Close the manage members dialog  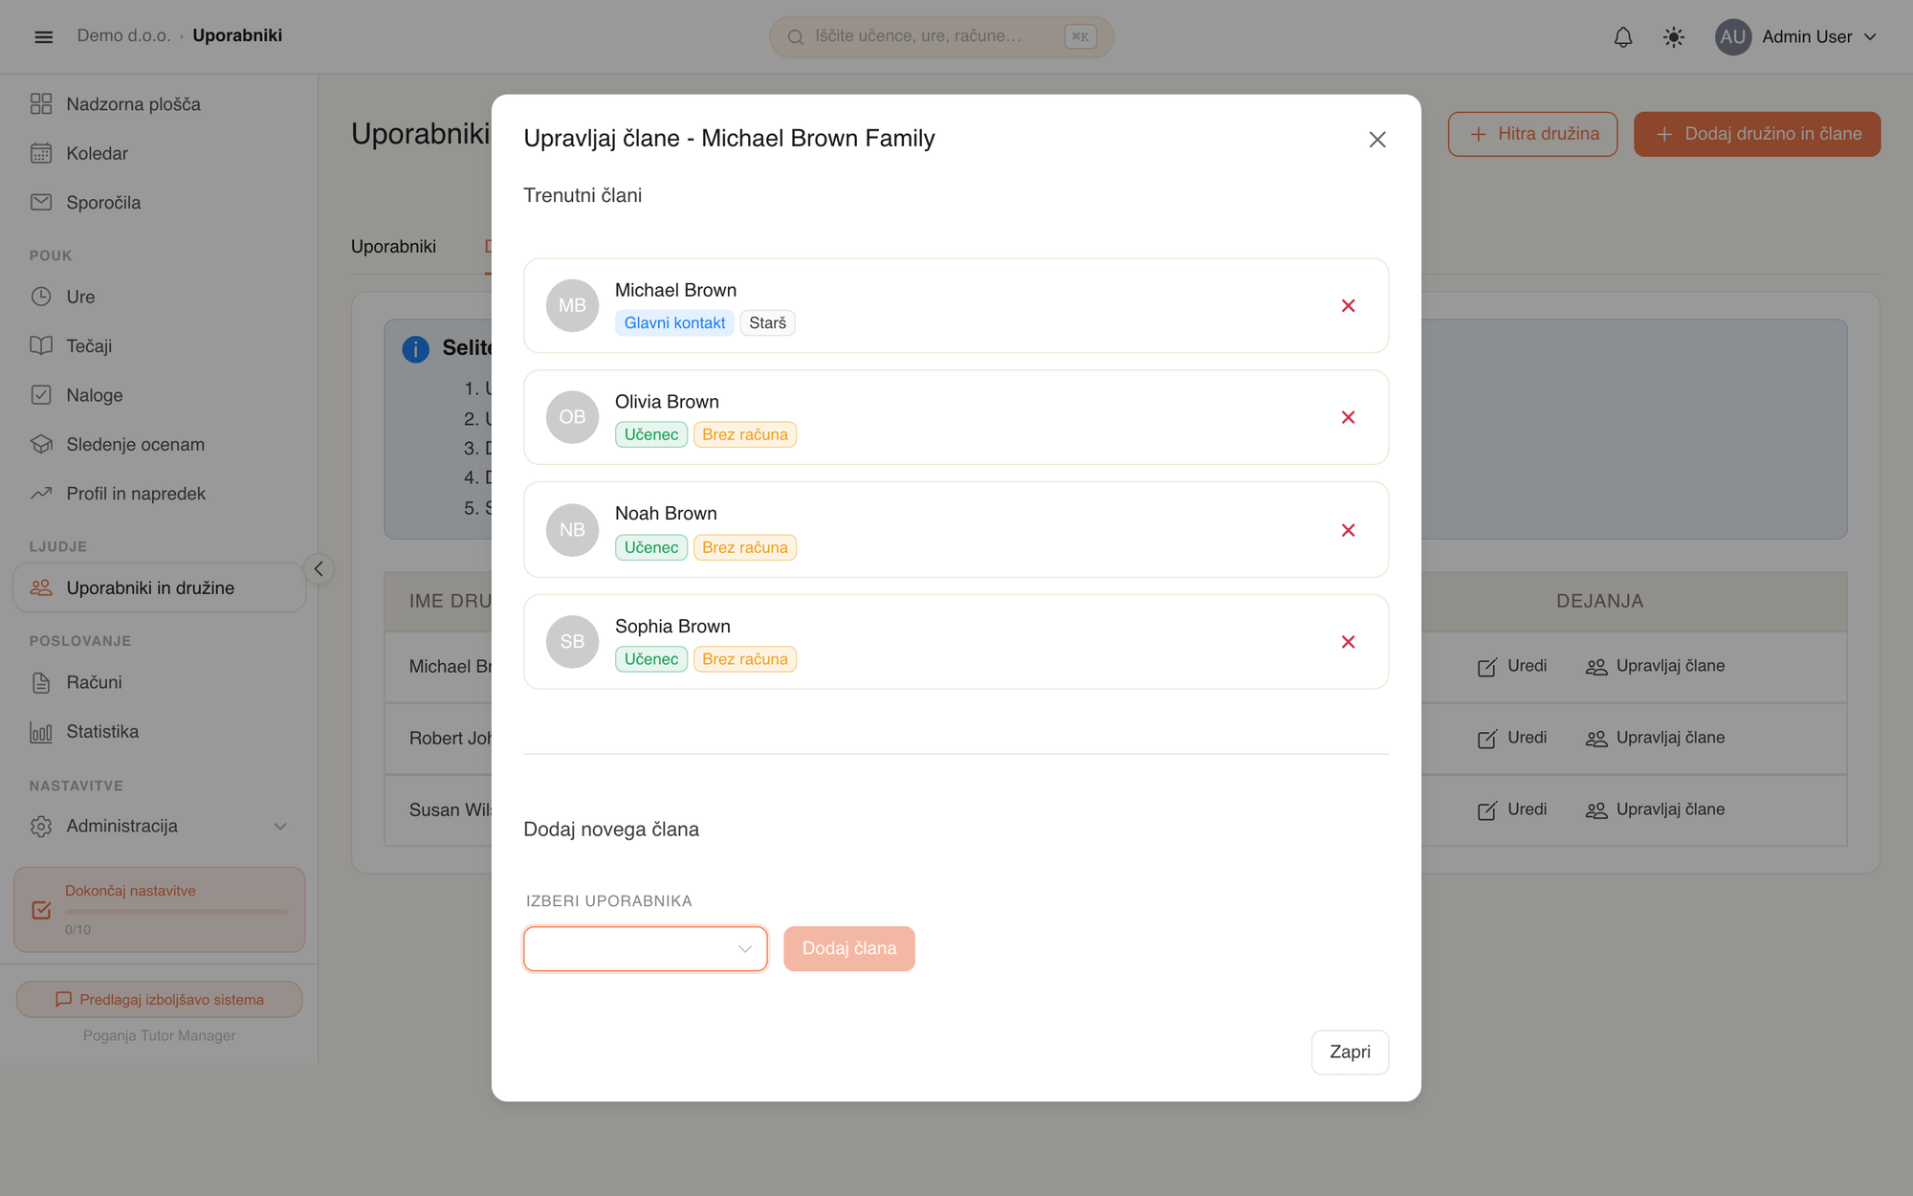[x=1377, y=140]
